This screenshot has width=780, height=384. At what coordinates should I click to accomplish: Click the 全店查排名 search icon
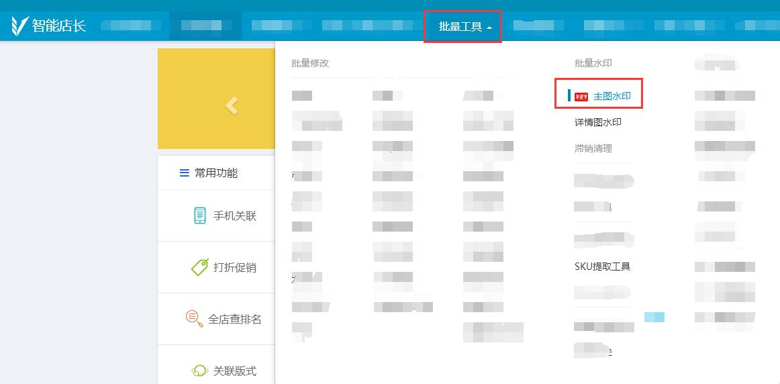click(195, 318)
